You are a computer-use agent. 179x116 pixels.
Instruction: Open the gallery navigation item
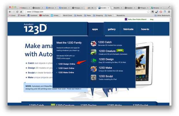tap(112, 29)
